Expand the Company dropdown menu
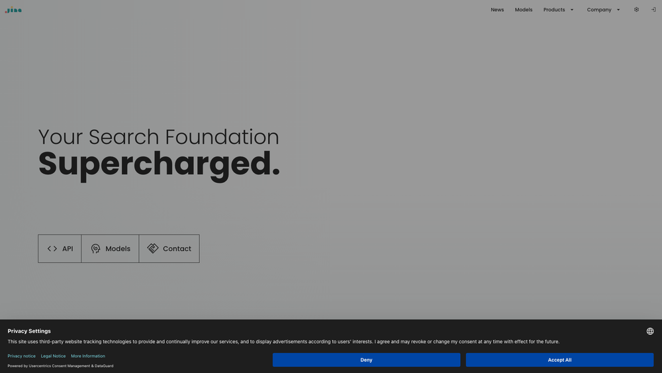The width and height of the screenshot is (662, 373). (x=603, y=10)
